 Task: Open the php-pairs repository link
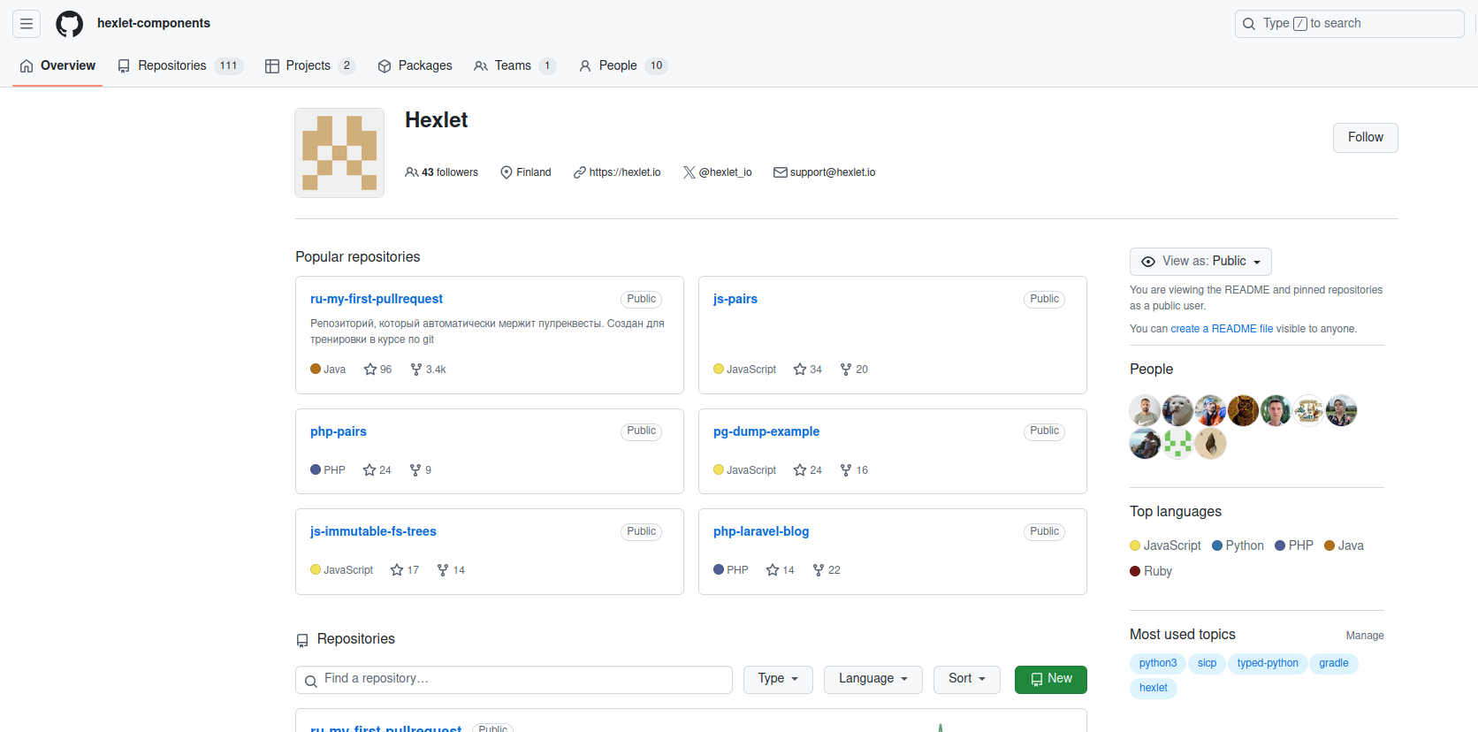pos(339,431)
